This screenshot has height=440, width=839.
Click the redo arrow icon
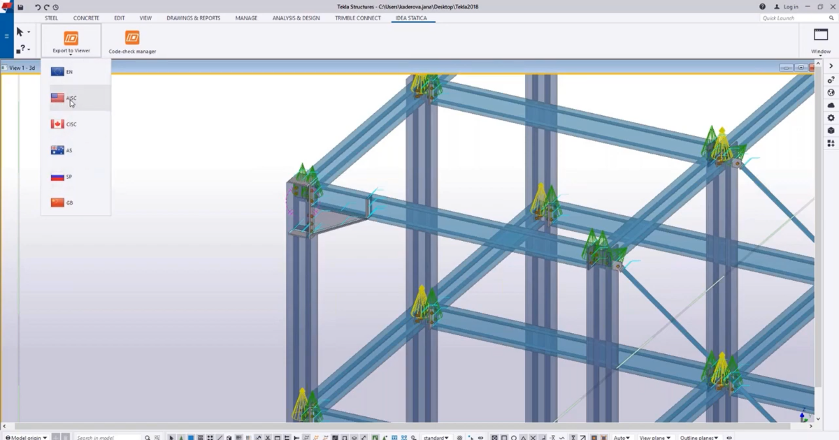click(x=47, y=7)
